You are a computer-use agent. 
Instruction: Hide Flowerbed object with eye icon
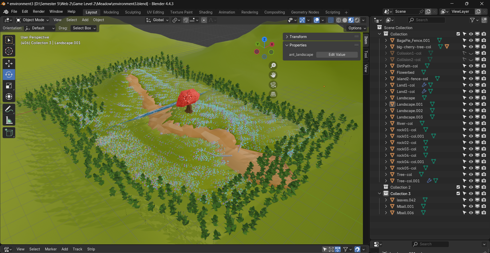click(x=471, y=73)
